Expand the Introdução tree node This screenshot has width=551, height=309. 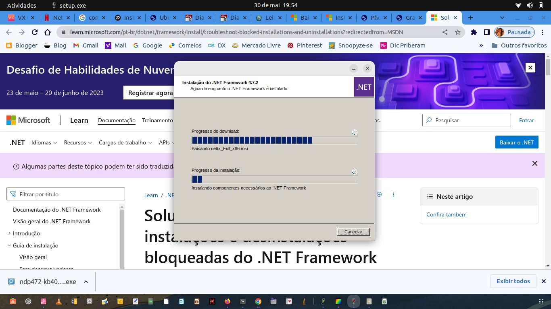[x=9, y=233]
